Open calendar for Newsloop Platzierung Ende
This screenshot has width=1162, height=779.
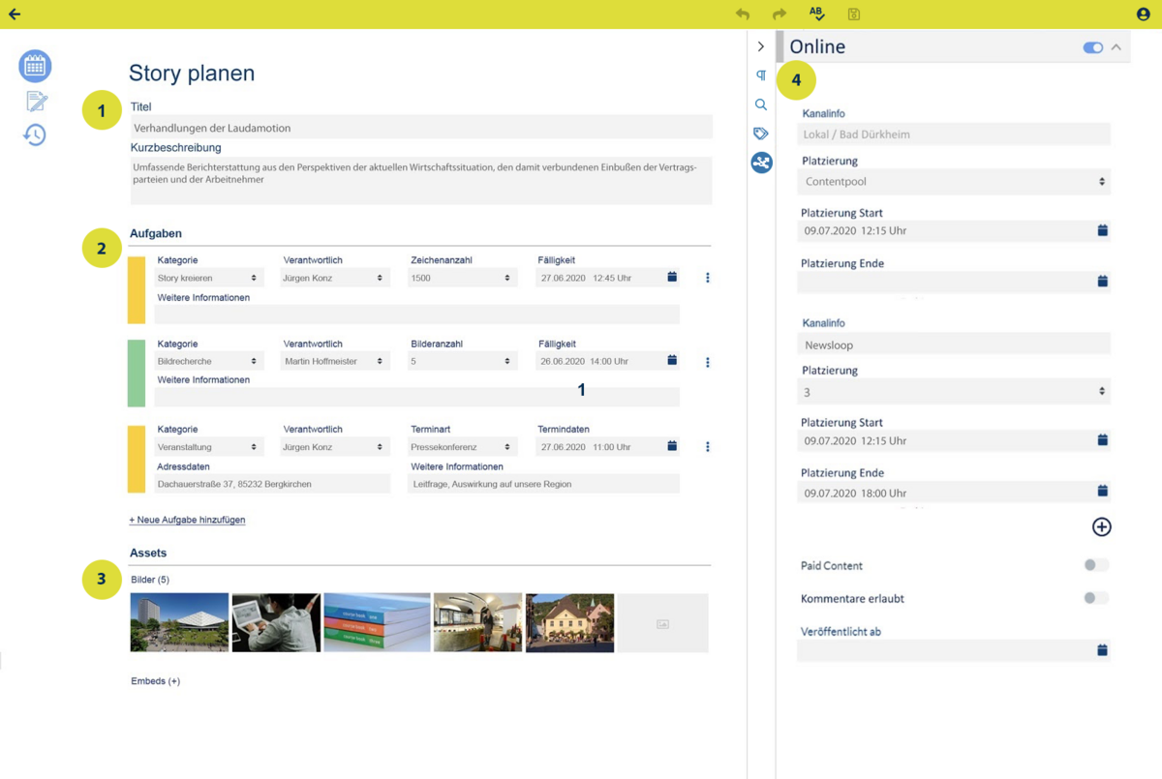[x=1102, y=492]
